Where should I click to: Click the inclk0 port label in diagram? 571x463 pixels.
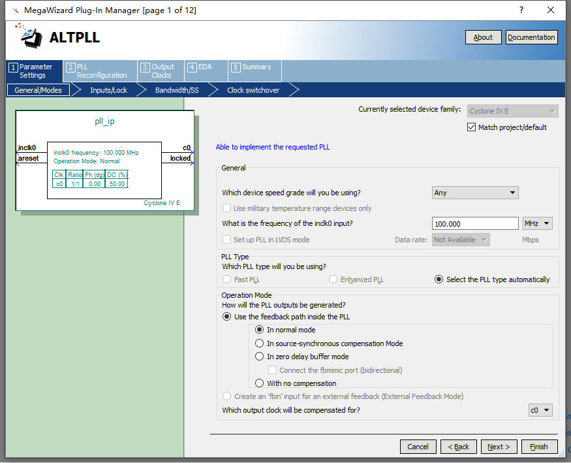(27, 148)
